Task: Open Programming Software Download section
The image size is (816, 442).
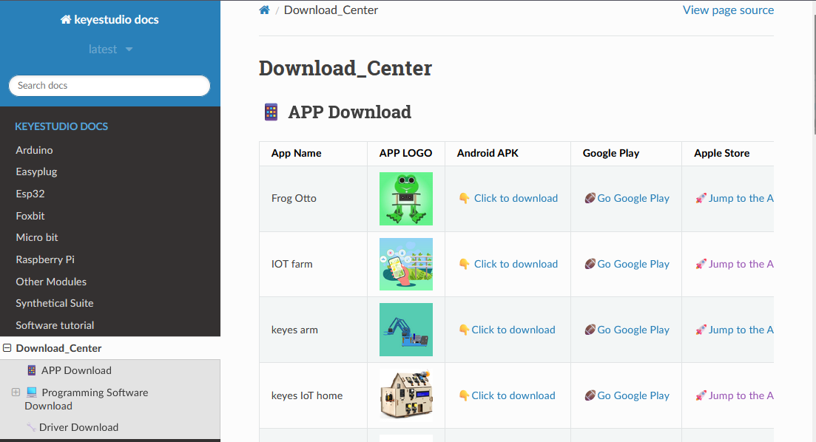Action: tap(87, 399)
